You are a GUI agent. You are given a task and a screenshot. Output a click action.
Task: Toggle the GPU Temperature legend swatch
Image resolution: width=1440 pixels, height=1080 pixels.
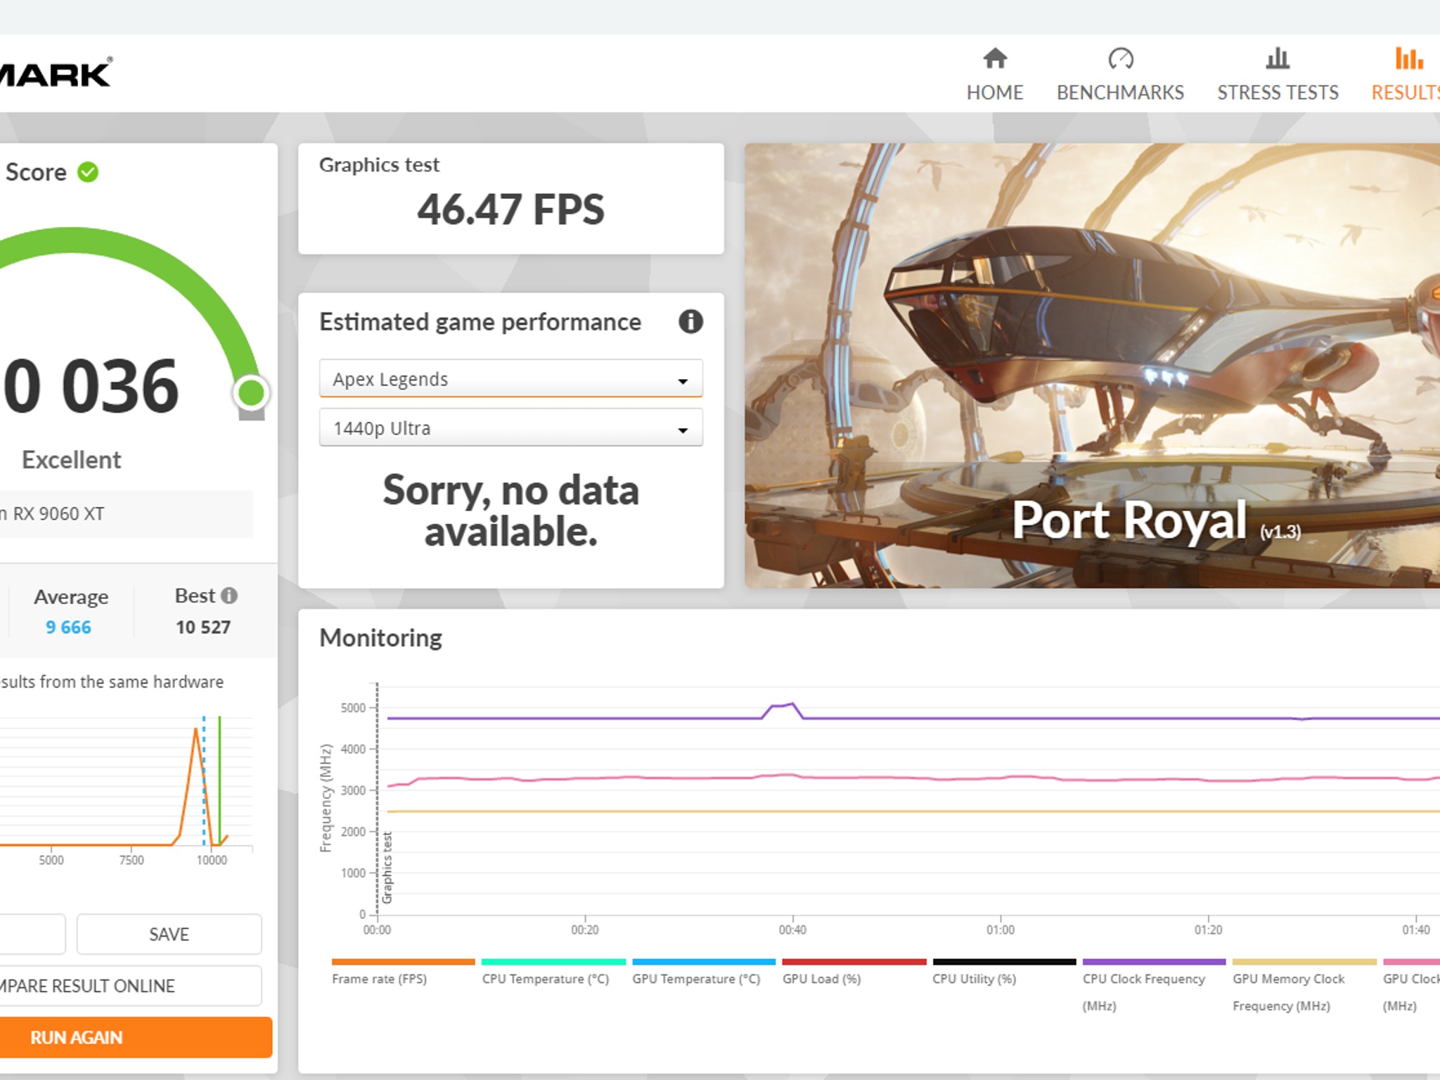coord(704,962)
